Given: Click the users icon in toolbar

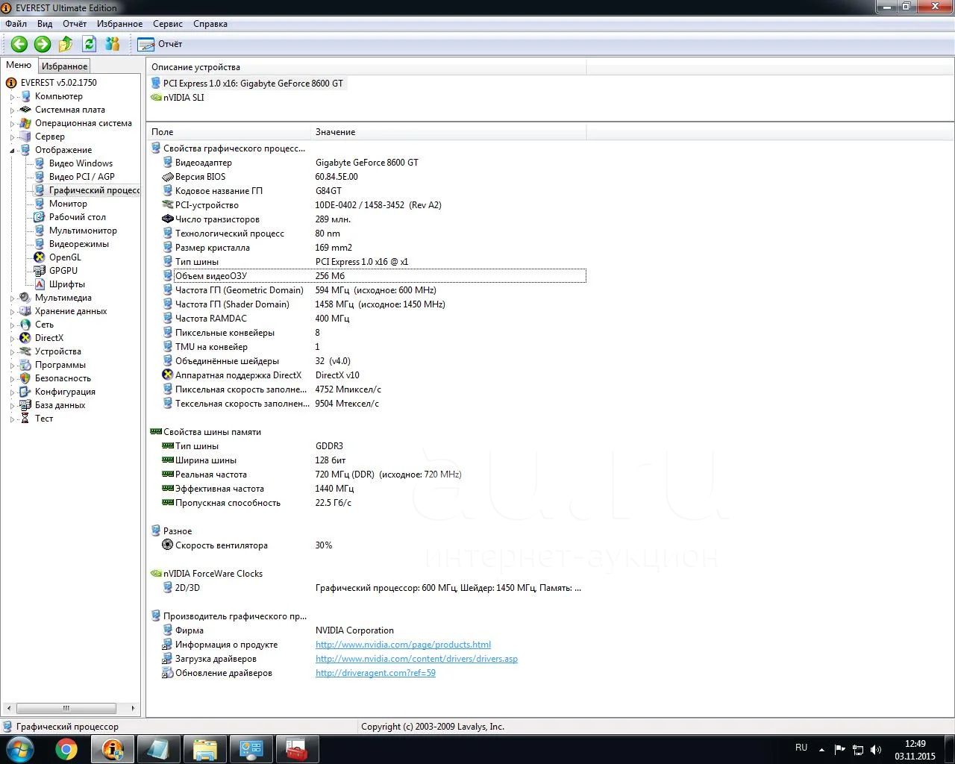Looking at the screenshot, I should [113, 44].
